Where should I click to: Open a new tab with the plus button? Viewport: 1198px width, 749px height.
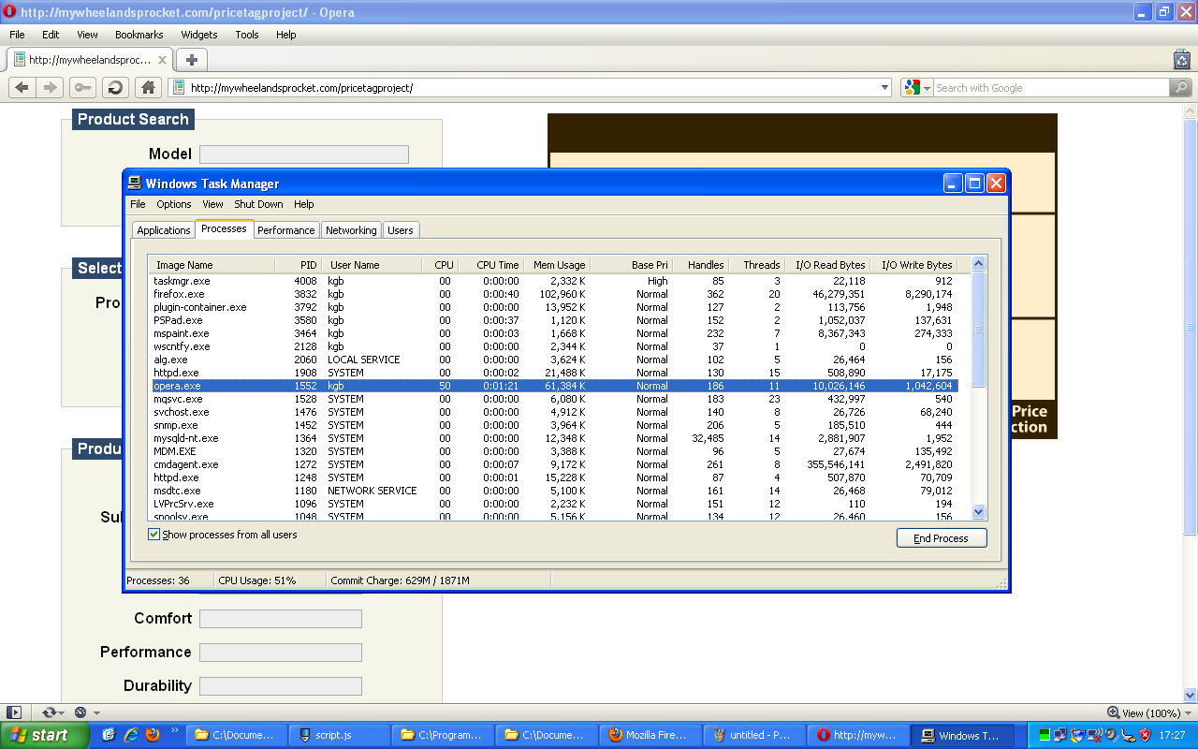pyautogui.click(x=192, y=60)
